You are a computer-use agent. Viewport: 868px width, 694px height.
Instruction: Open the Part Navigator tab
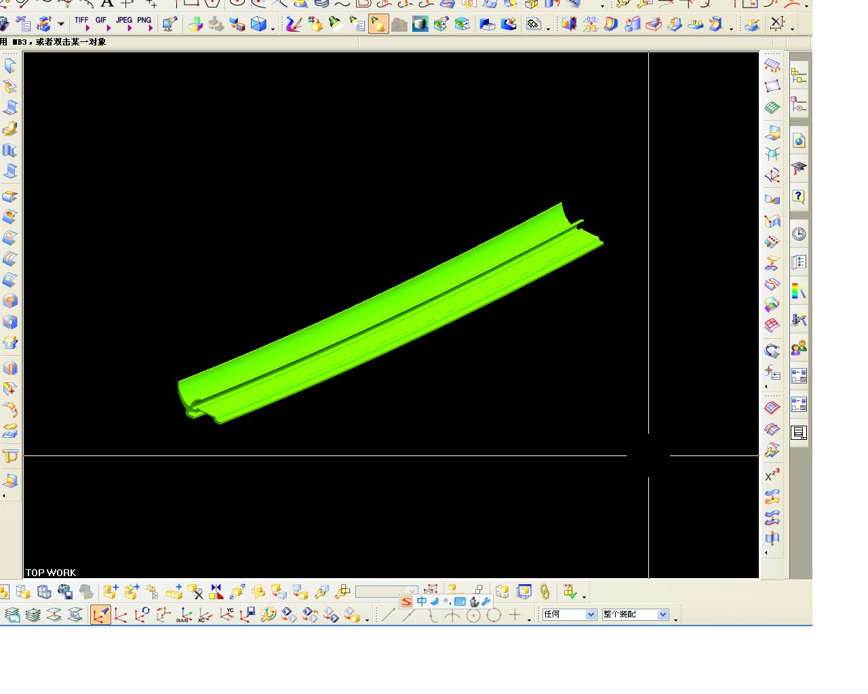[x=799, y=105]
